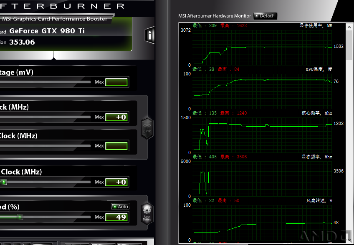This screenshot has height=245, width=354.
Task: Click the current GPU temperature value 76
Action: coord(336,81)
